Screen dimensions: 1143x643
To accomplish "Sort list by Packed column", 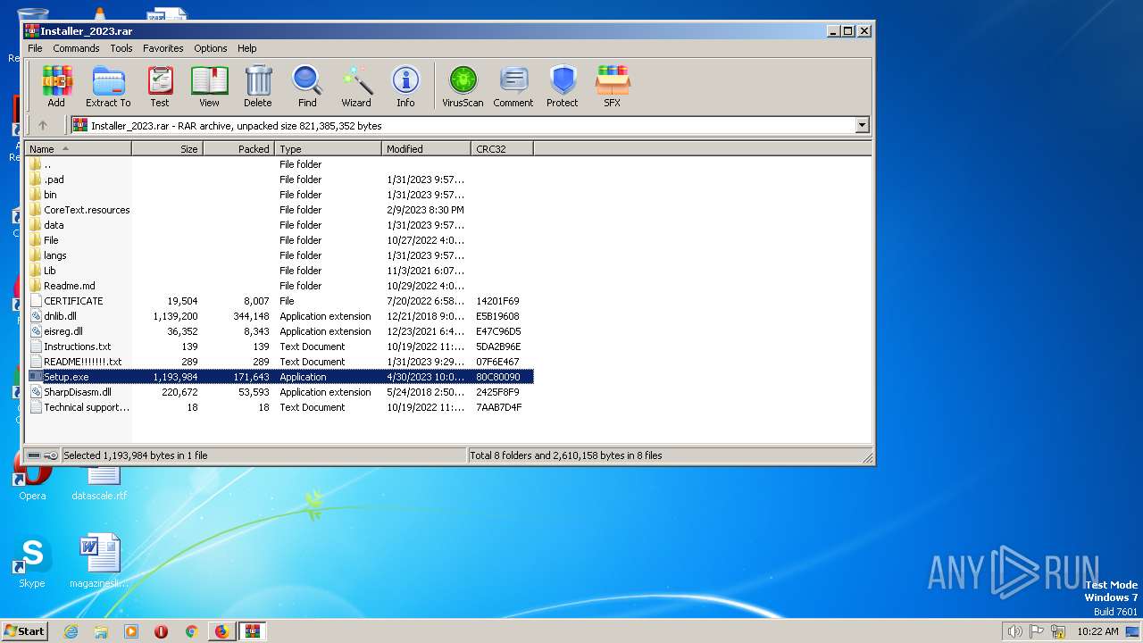I will (x=239, y=149).
